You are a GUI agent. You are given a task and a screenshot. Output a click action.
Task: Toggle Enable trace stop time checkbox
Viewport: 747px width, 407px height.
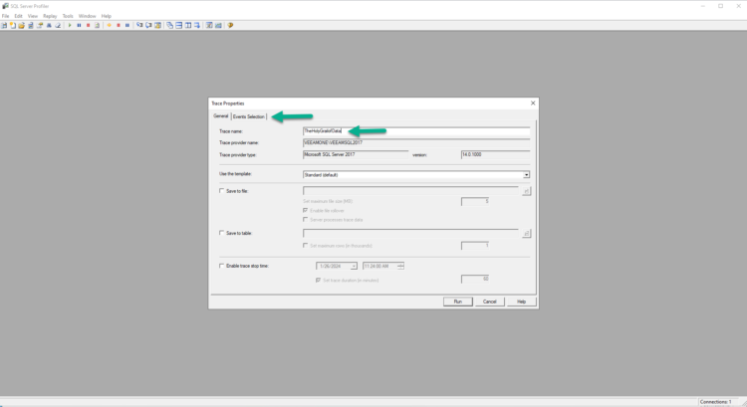221,267
